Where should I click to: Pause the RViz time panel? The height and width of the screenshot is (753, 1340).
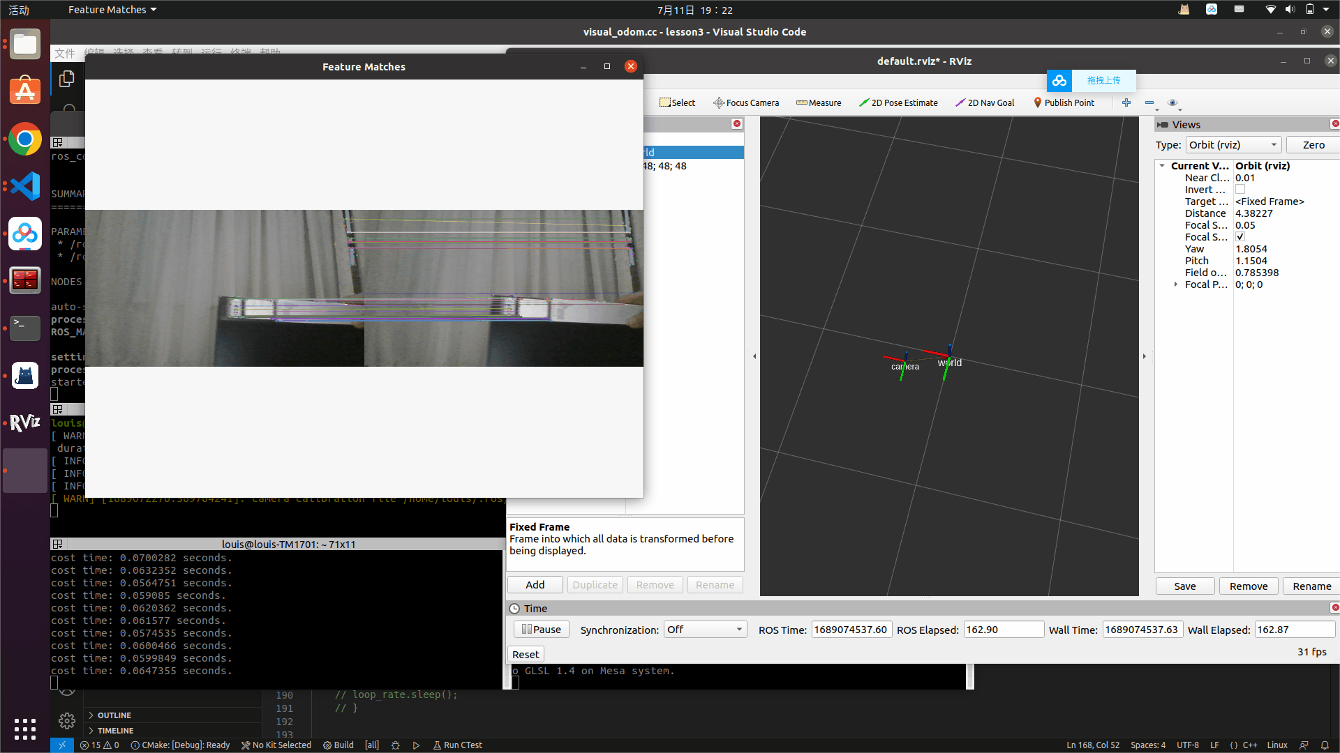coord(541,629)
